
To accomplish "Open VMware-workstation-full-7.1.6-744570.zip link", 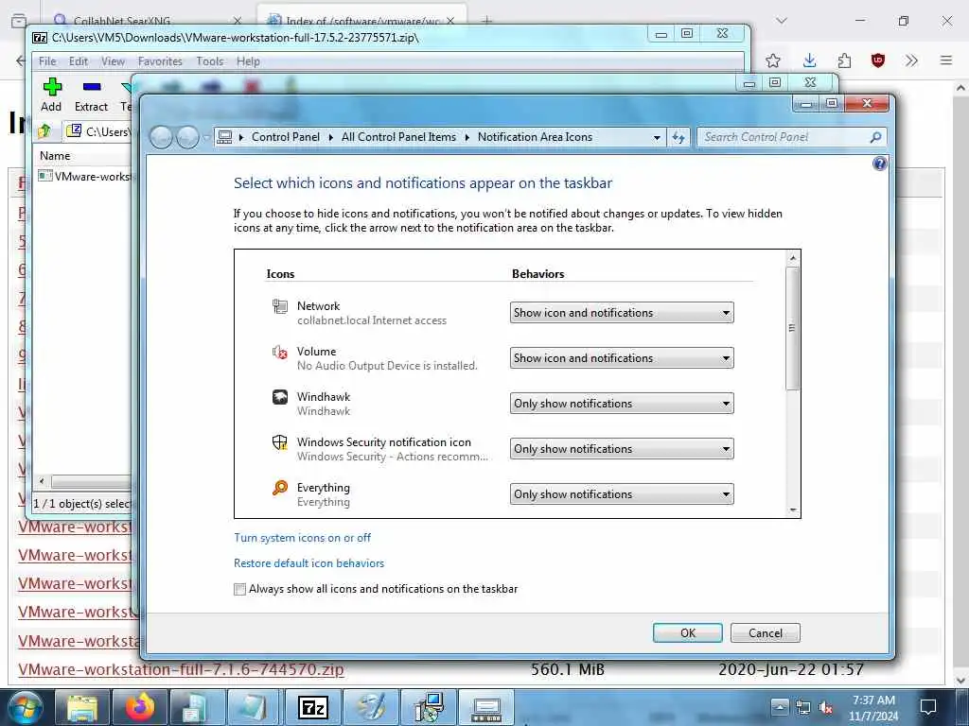I will tap(181, 669).
